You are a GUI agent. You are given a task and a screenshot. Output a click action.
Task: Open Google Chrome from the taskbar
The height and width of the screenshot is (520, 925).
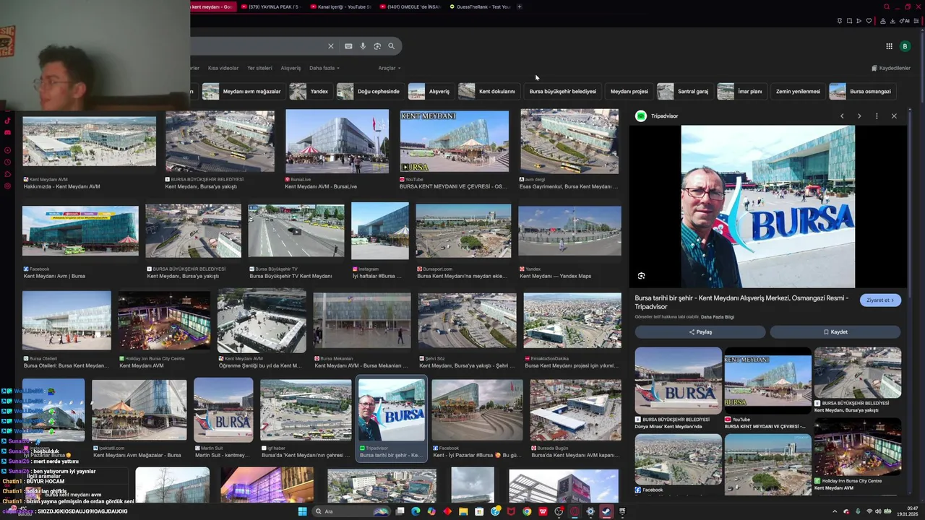527,511
